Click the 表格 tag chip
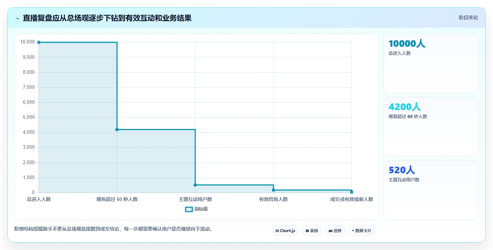This screenshot has height=250, width=493. click(312, 231)
